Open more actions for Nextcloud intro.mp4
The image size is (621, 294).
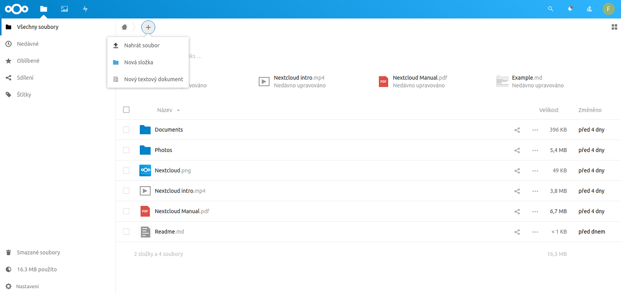pos(535,191)
